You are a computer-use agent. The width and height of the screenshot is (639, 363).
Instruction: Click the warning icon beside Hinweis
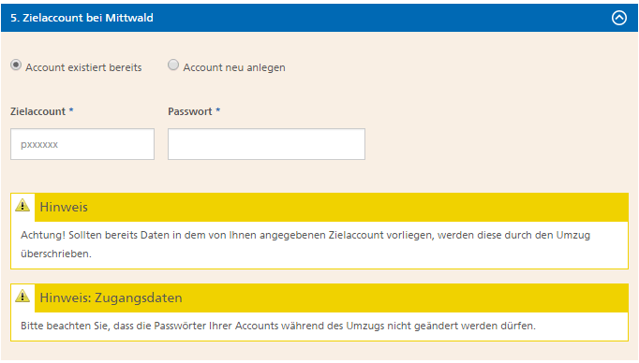[x=22, y=206]
